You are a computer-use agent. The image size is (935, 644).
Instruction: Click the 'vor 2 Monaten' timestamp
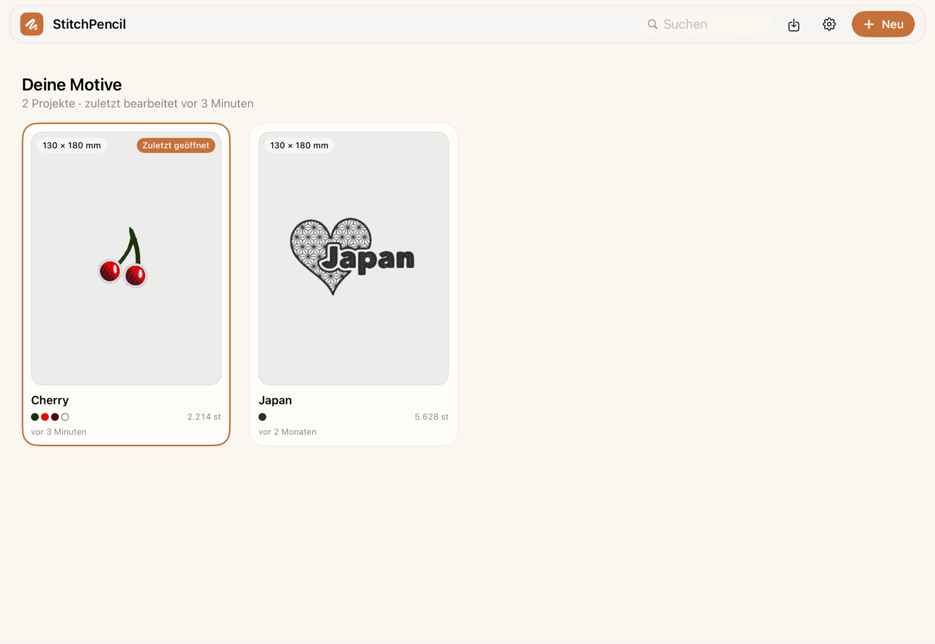(288, 432)
